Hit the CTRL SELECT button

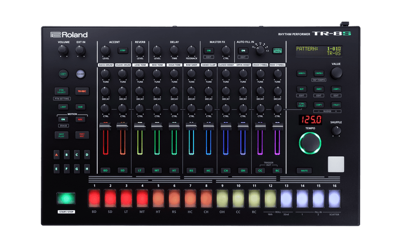click(301, 105)
